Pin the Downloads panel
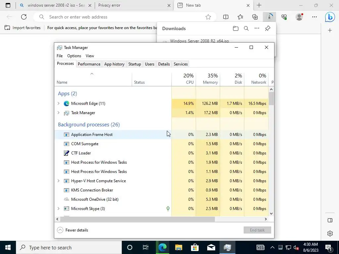339x254 pixels. (x=267, y=28)
